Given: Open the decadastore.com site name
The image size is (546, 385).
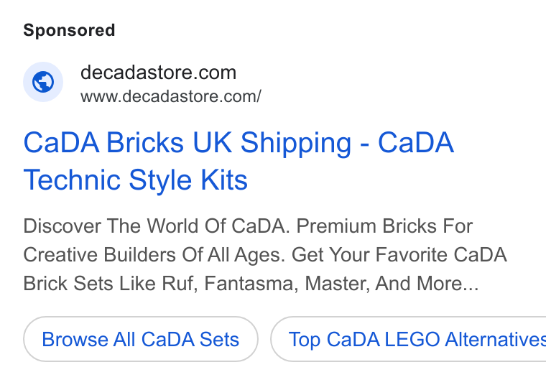Looking at the screenshot, I should pyautogui.click(x=158, y=73).
